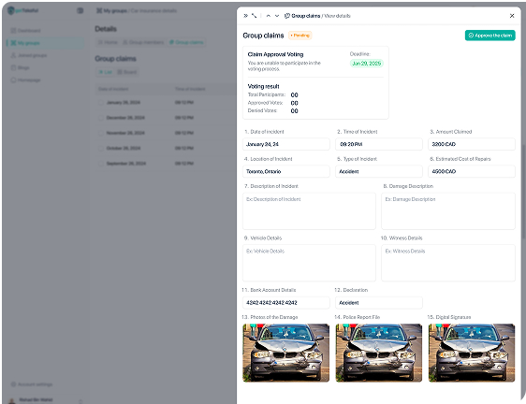This screenshot has width=526, height=404.
Task: Open the Police Report File thumbnail
Action: (x=379, y=353)
